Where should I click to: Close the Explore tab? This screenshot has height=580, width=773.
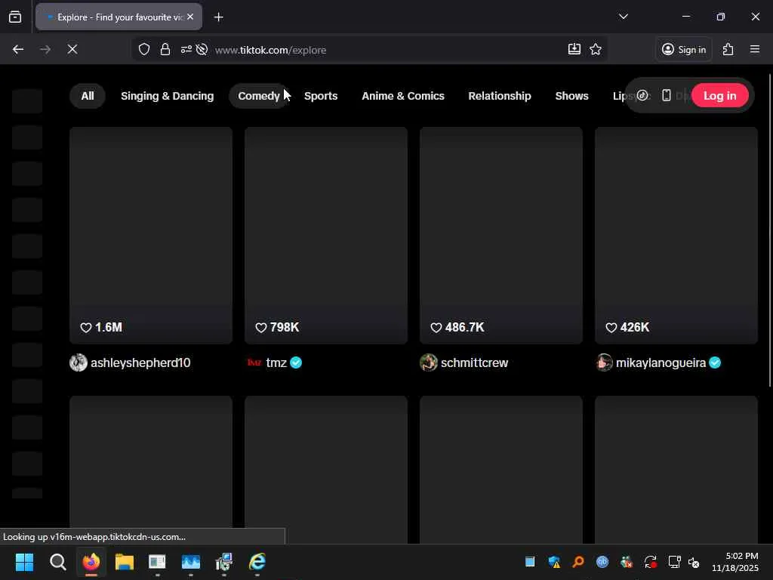click(190, 17)
